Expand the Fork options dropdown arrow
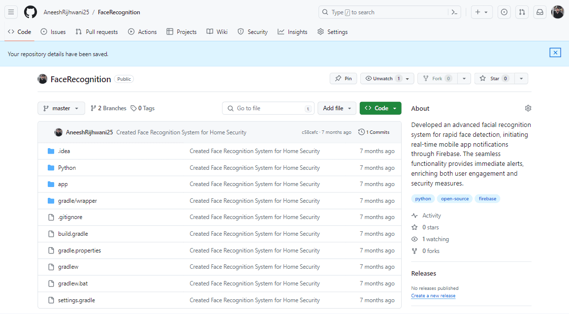 464,78
